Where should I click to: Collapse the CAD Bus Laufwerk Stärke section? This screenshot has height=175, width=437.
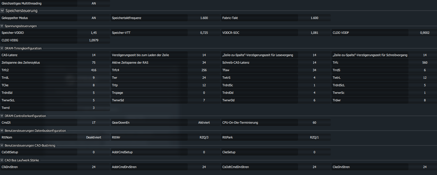tap(2, 160)
